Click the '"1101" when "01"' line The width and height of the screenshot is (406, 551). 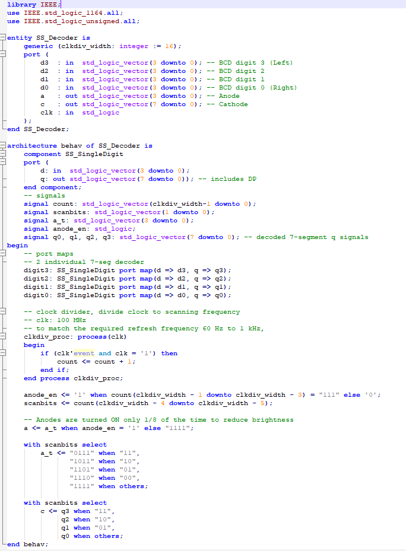pos(104,470)
